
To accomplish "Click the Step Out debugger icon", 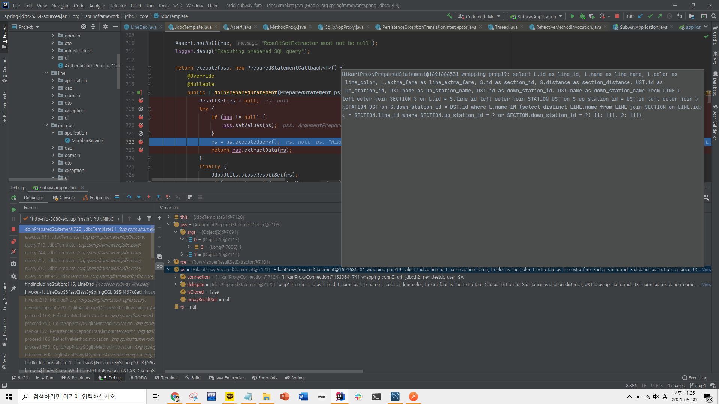I will click(x=158, y=198).
